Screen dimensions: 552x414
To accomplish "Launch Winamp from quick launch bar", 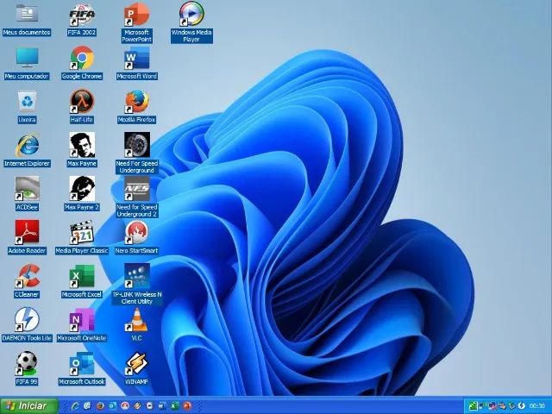I will coord(137,406).
